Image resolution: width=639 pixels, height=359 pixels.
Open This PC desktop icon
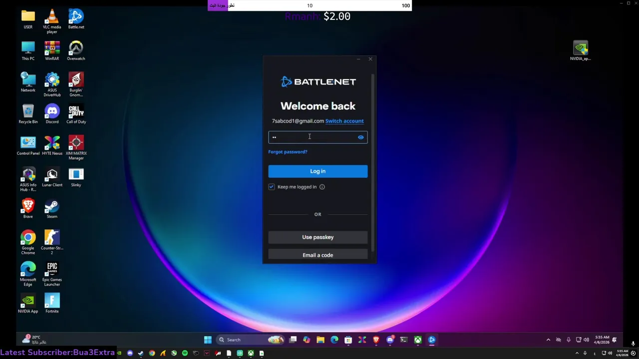coord(28,51)
